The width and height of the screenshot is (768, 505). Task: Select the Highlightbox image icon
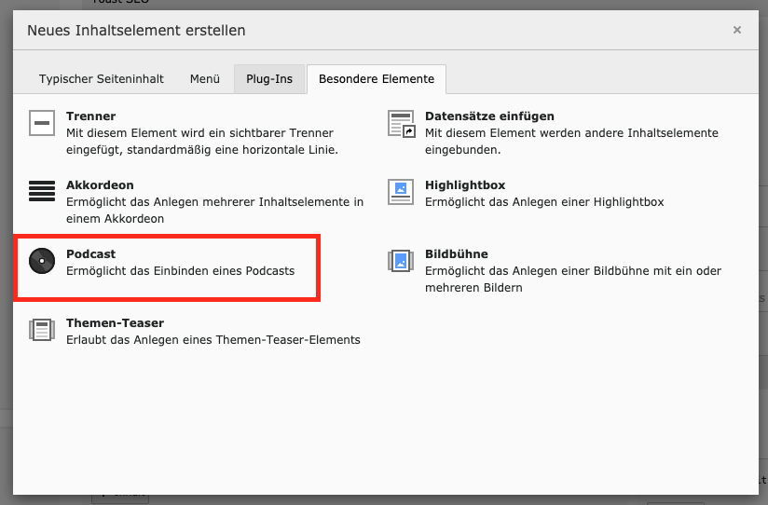[401, 192]
